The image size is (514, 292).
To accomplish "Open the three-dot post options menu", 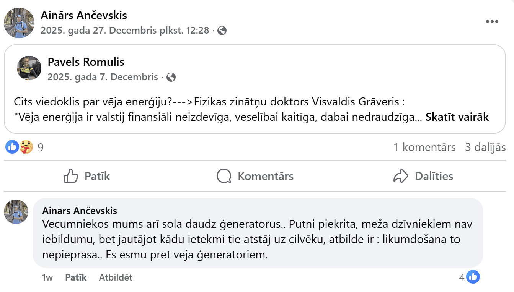I will (x=492, y=21).
